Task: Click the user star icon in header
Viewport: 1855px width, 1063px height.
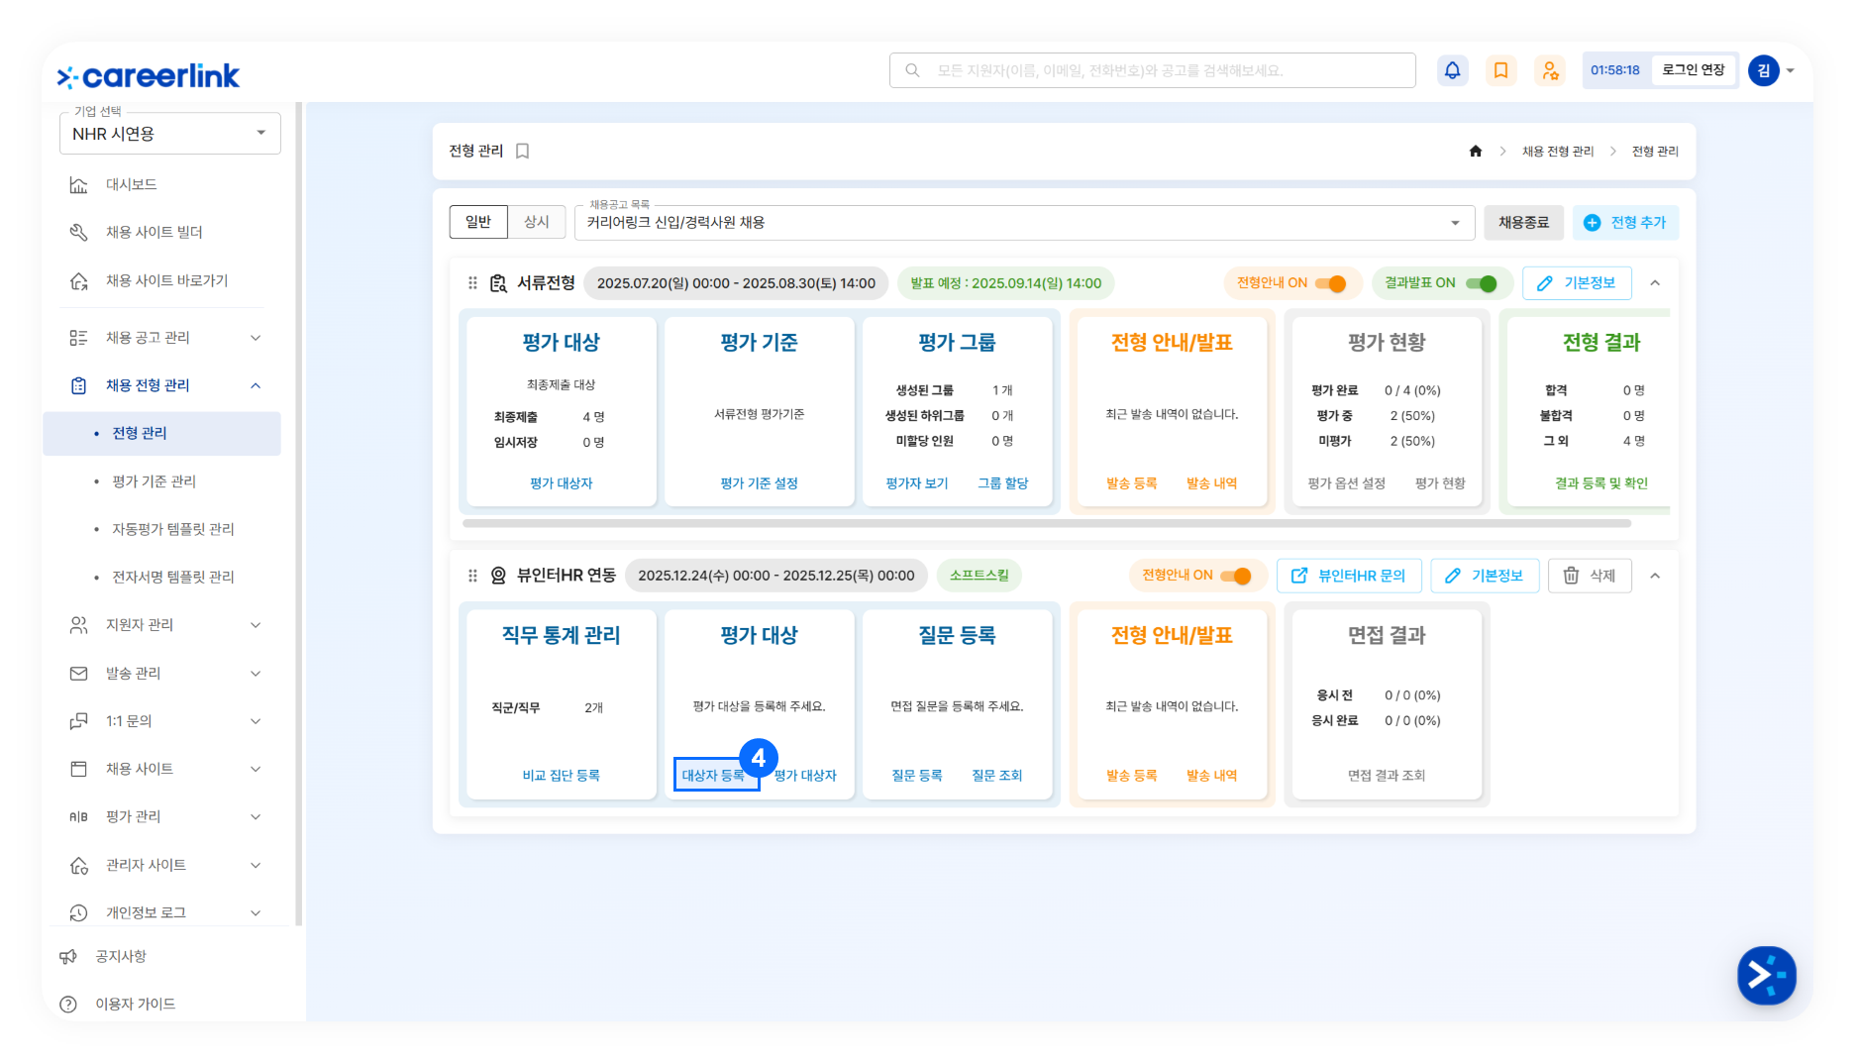Action: click(x=1549, y=70)
